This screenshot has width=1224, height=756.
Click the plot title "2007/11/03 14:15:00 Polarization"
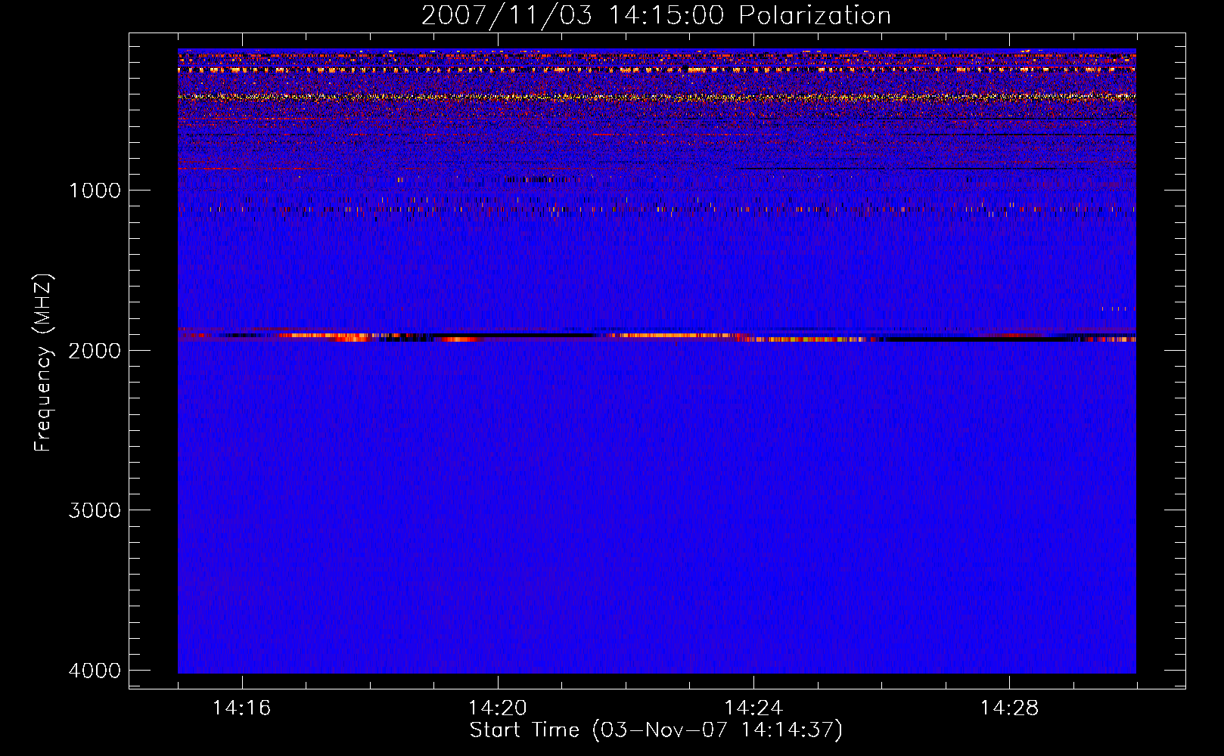(656, 16)
